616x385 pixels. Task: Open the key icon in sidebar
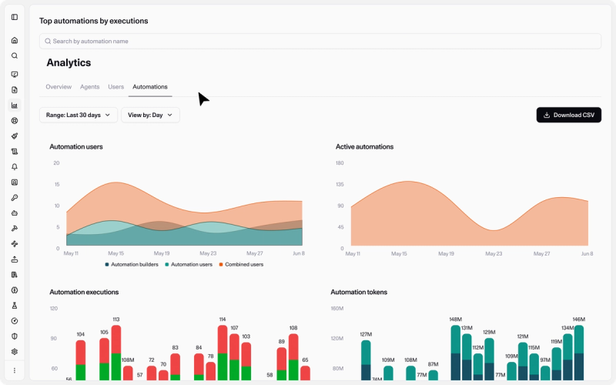click(15, 198)
